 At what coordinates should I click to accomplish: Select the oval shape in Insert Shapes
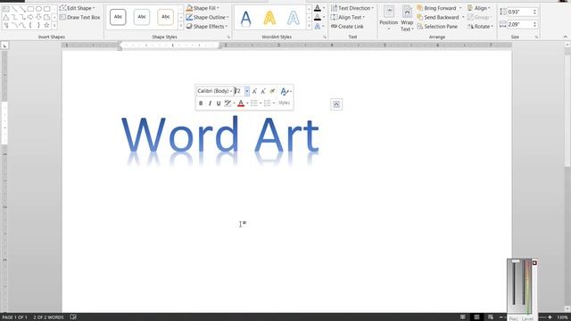[x=38, y=9]
